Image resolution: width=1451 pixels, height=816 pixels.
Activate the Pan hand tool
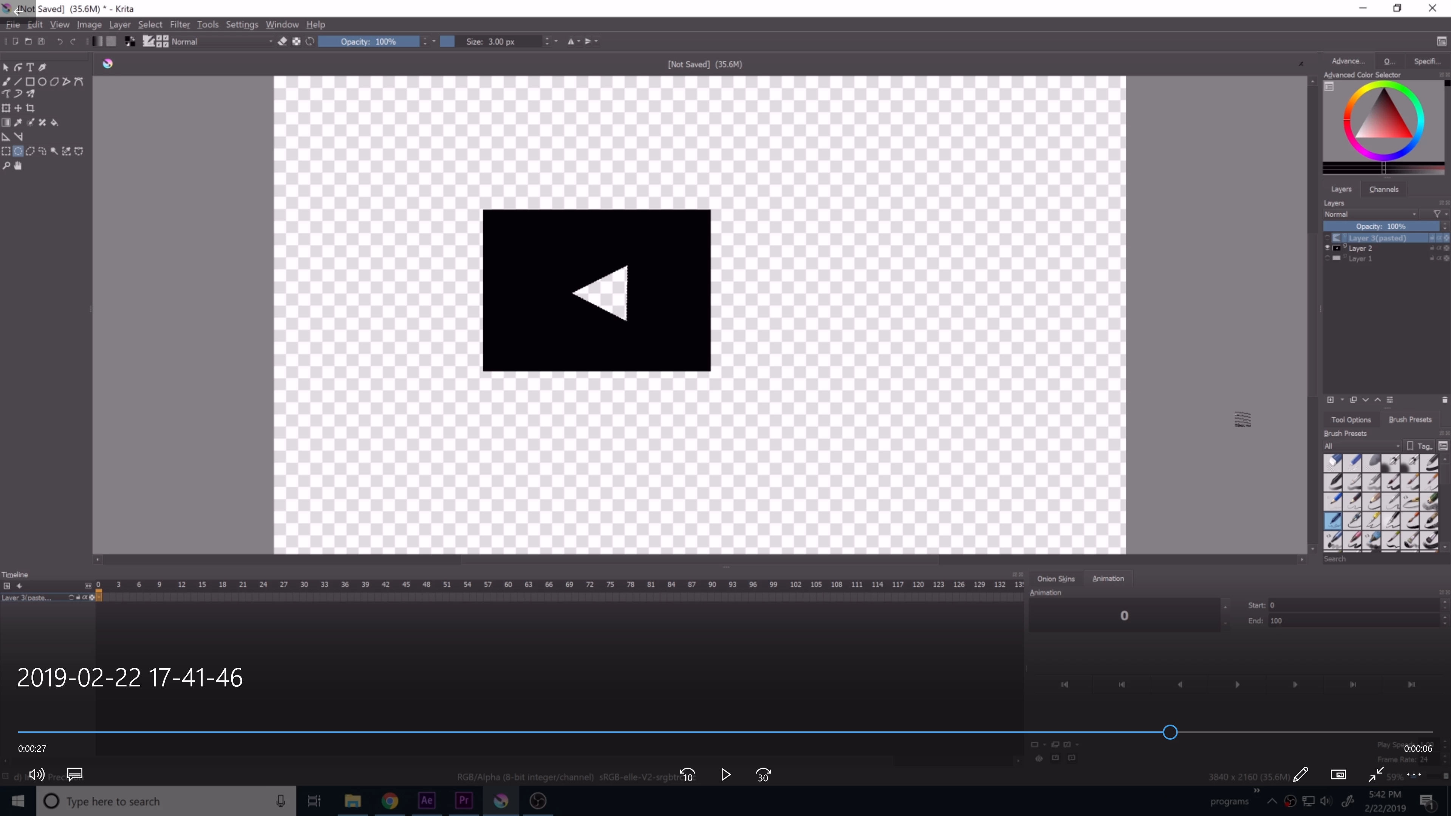(18, 165)
